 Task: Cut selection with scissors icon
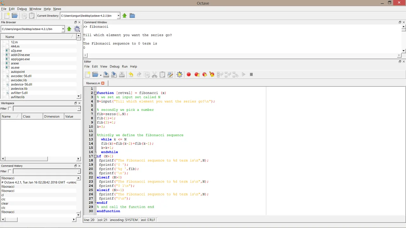click(x=154, y=74)
